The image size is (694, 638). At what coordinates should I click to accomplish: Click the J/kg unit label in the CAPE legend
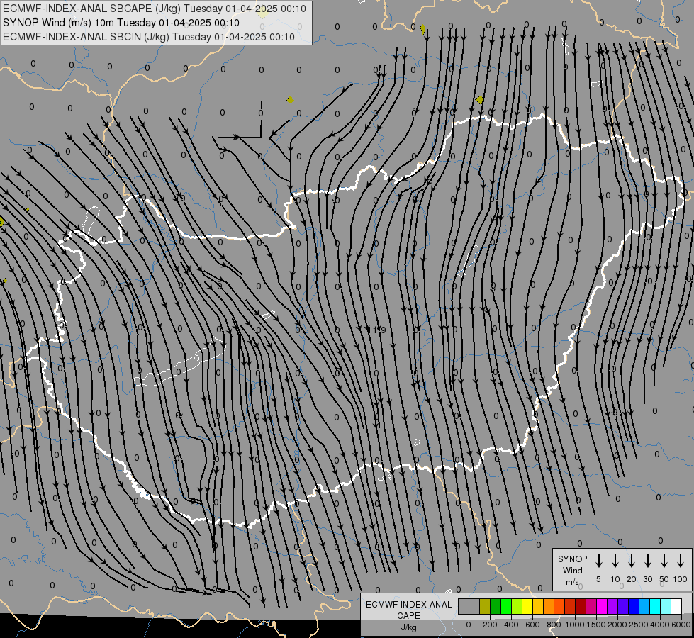click(408, 627)
